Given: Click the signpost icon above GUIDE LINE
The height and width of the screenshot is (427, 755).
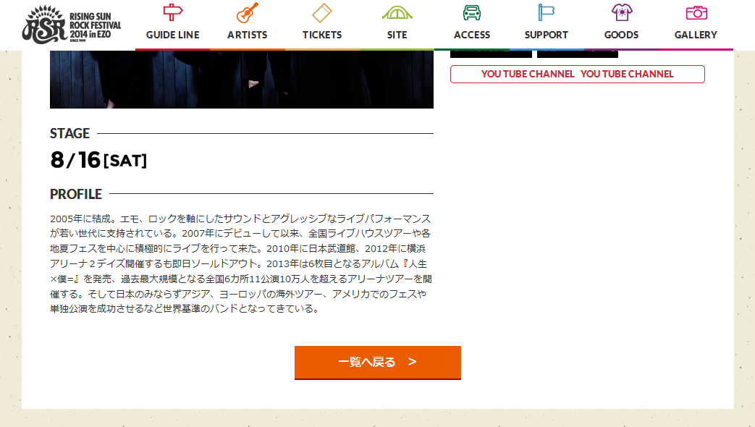Looking at the screenshot, I should [172, 12].
